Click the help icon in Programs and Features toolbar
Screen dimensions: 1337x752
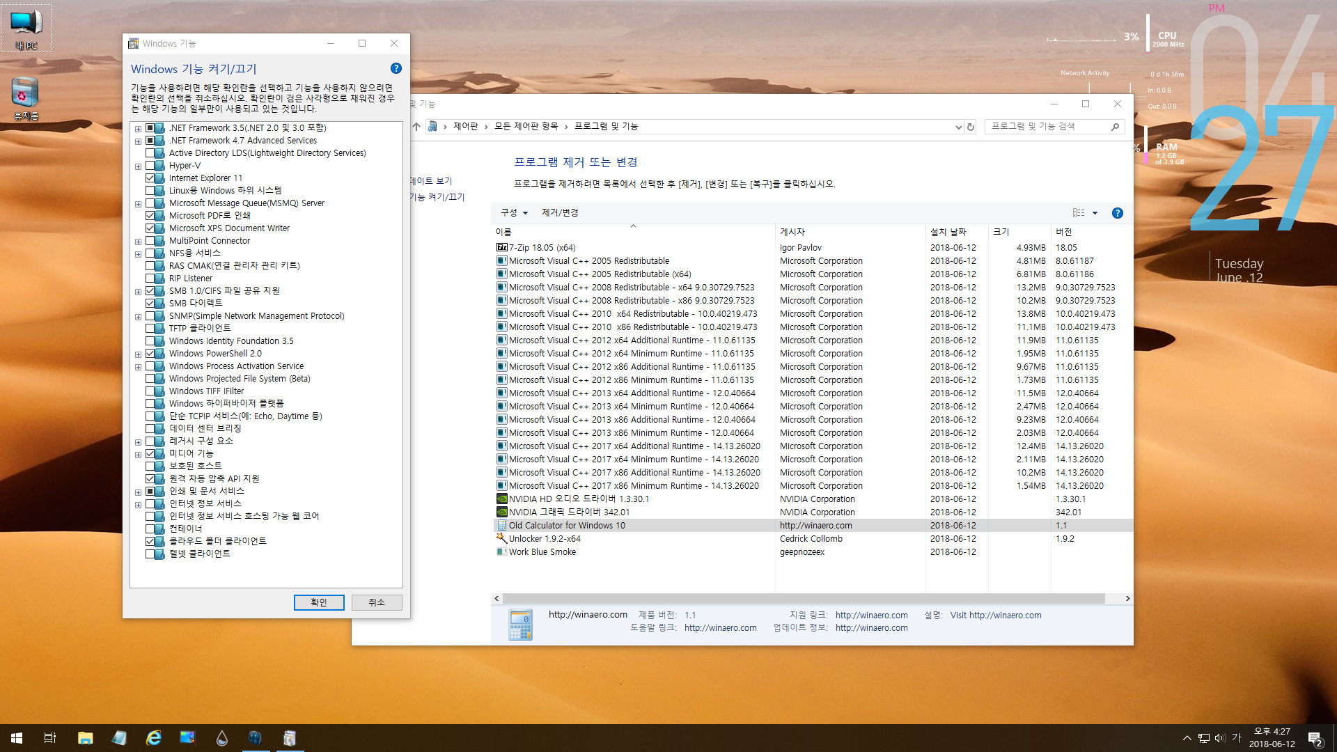click(x=1117, y=213)
